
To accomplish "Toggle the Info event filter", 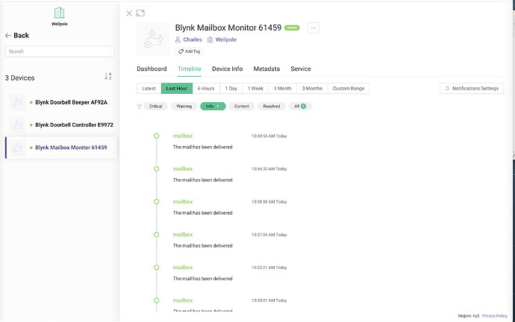I will 213,107.
